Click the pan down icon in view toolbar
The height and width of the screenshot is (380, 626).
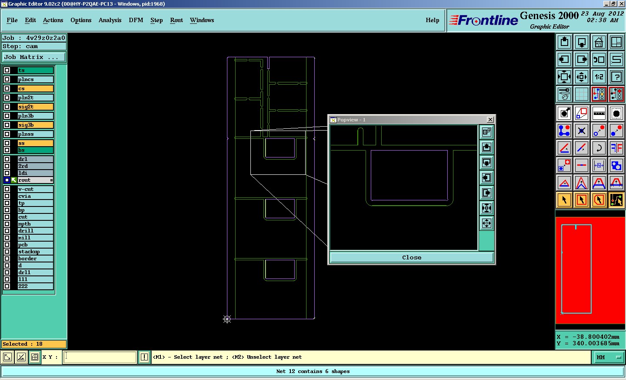[582, 42]
